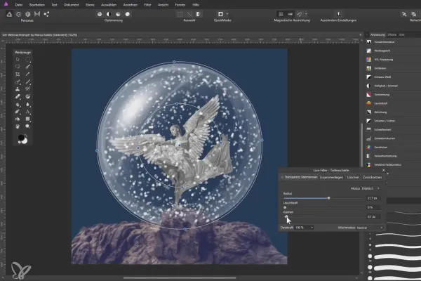This screenshot has height=281, width=421.
Task: Switch to the Stile panel tab
Action: click(x=401, y=34)
